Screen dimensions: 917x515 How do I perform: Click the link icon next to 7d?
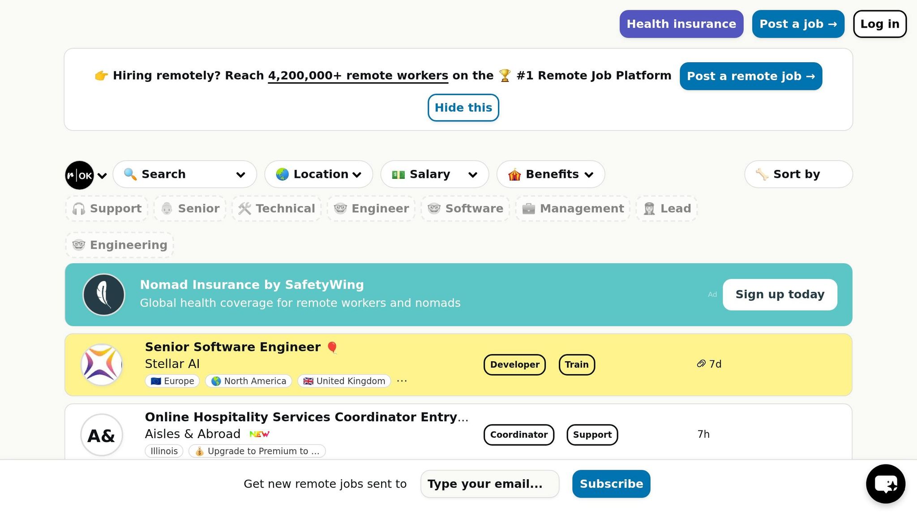coord(701,364)
